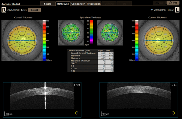Click the Right column header in table
This screenshot has width=182, height=119.
point(101,51)
